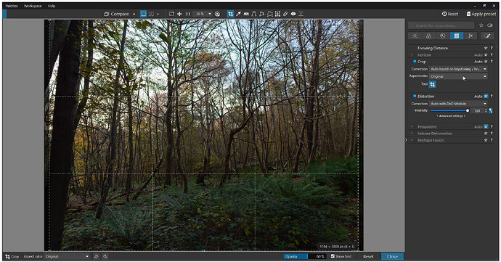Adjust the Distortion Intensity slider
The height and width of the screenshot is (262, 501).
449,110
